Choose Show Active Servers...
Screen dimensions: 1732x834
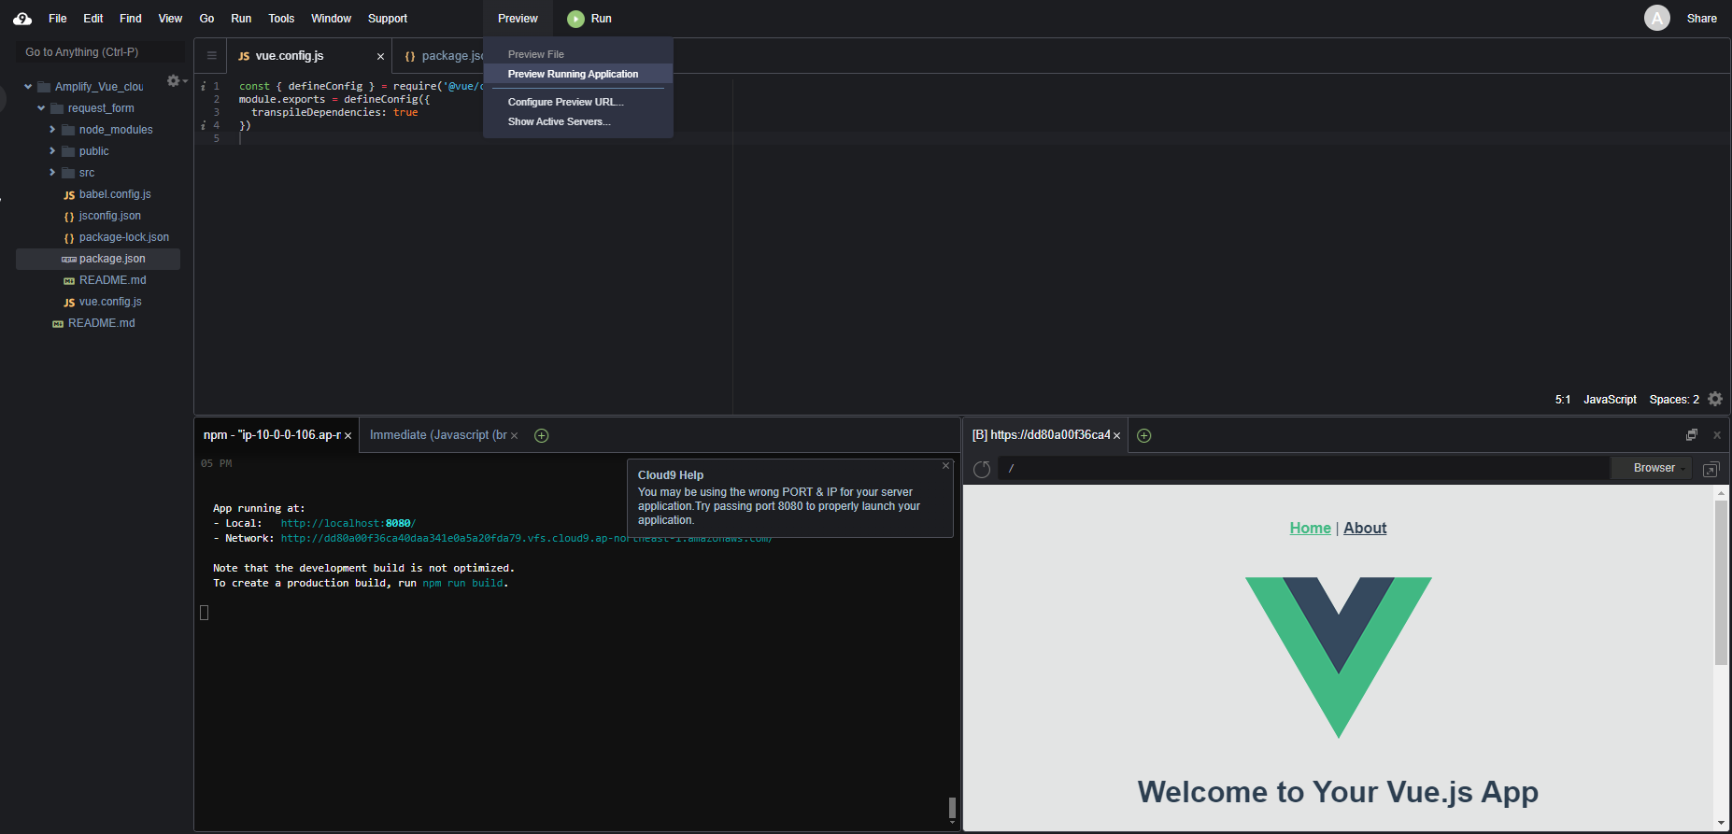pos(578,121)
